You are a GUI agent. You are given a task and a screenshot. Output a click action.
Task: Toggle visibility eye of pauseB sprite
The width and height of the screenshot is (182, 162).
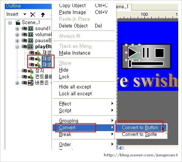24,41
